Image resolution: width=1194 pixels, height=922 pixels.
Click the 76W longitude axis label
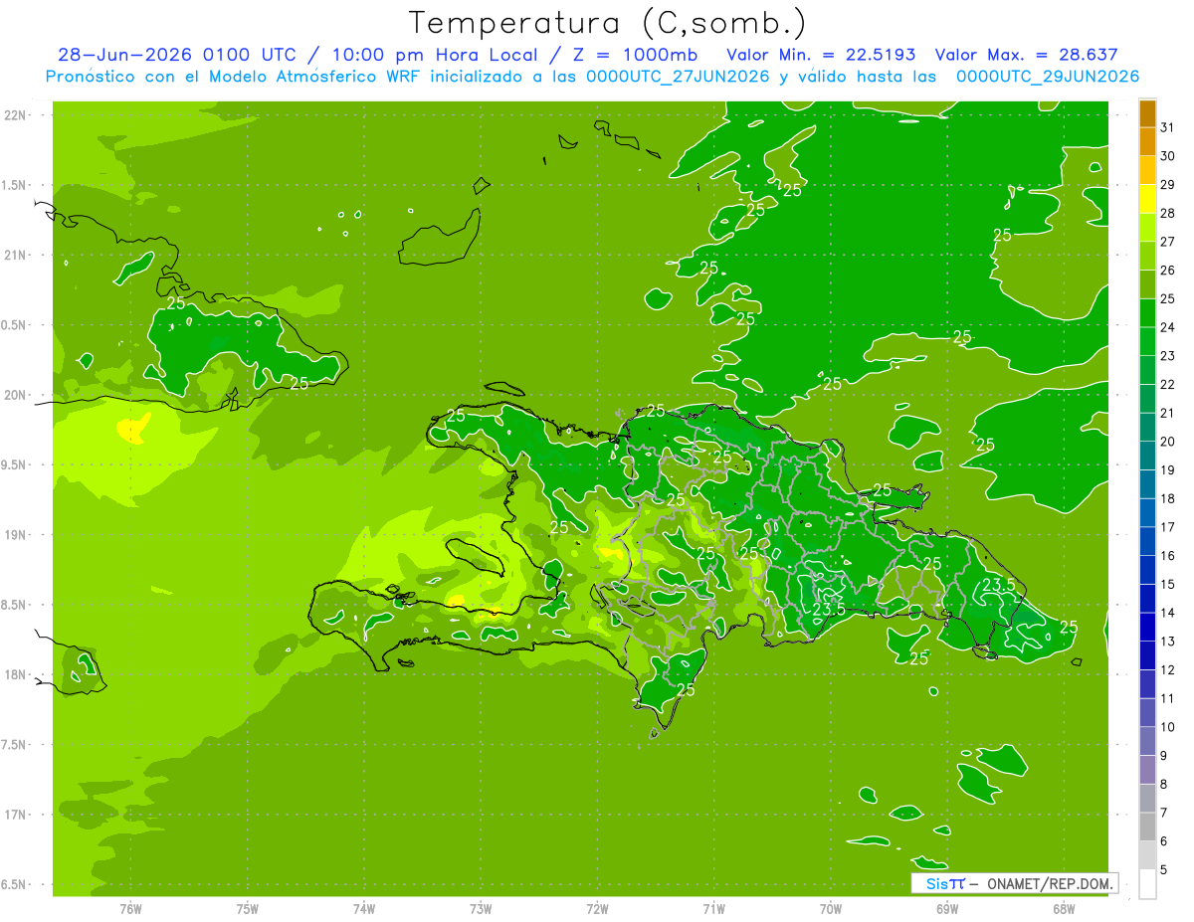[130, 908]
